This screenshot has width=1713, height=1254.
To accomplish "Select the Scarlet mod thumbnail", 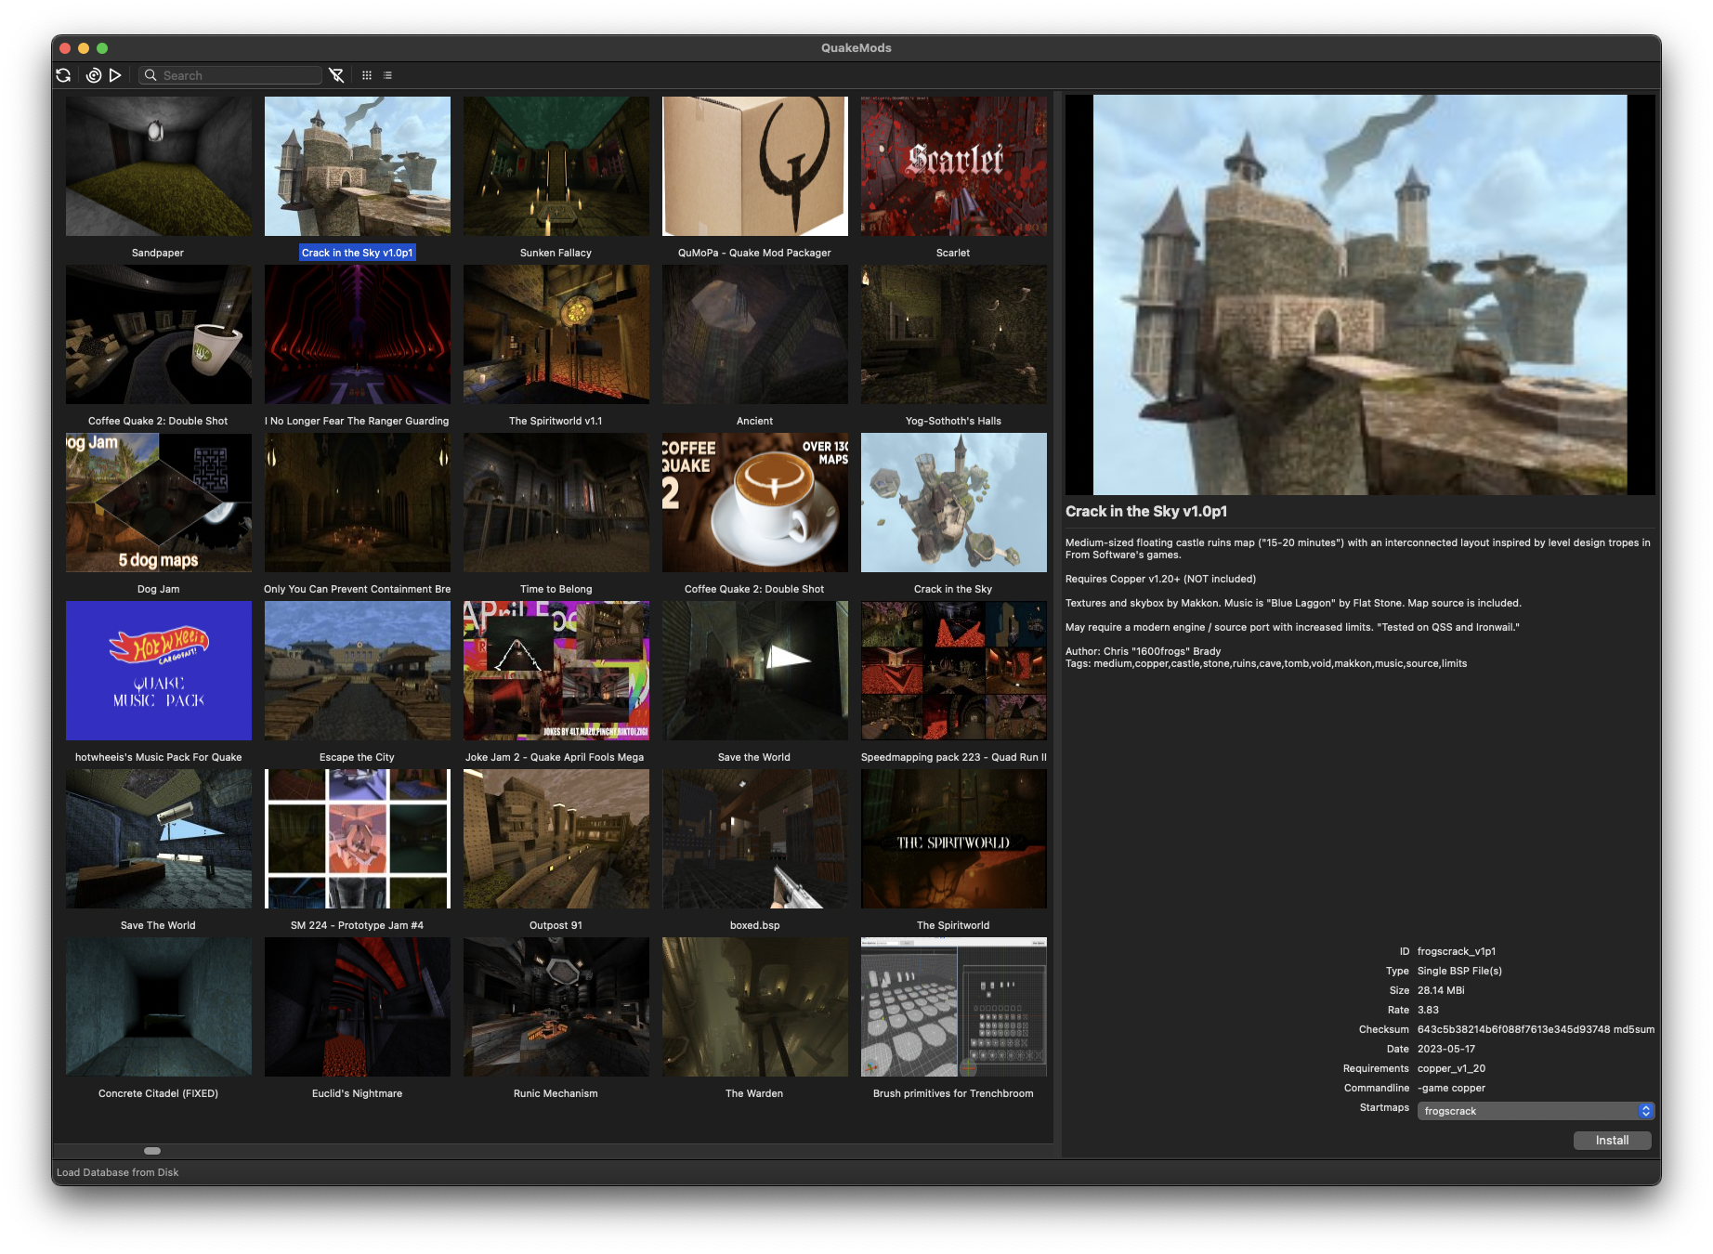I will click(953, 166).
